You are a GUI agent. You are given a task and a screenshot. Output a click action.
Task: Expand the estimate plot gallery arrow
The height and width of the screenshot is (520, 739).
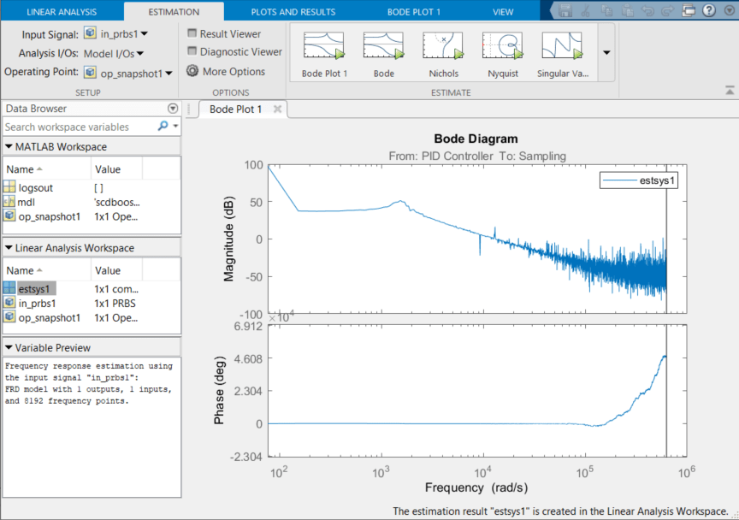[x=606, y=52]
